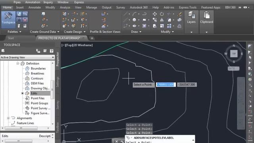Expand the Edits tree node

23,93
